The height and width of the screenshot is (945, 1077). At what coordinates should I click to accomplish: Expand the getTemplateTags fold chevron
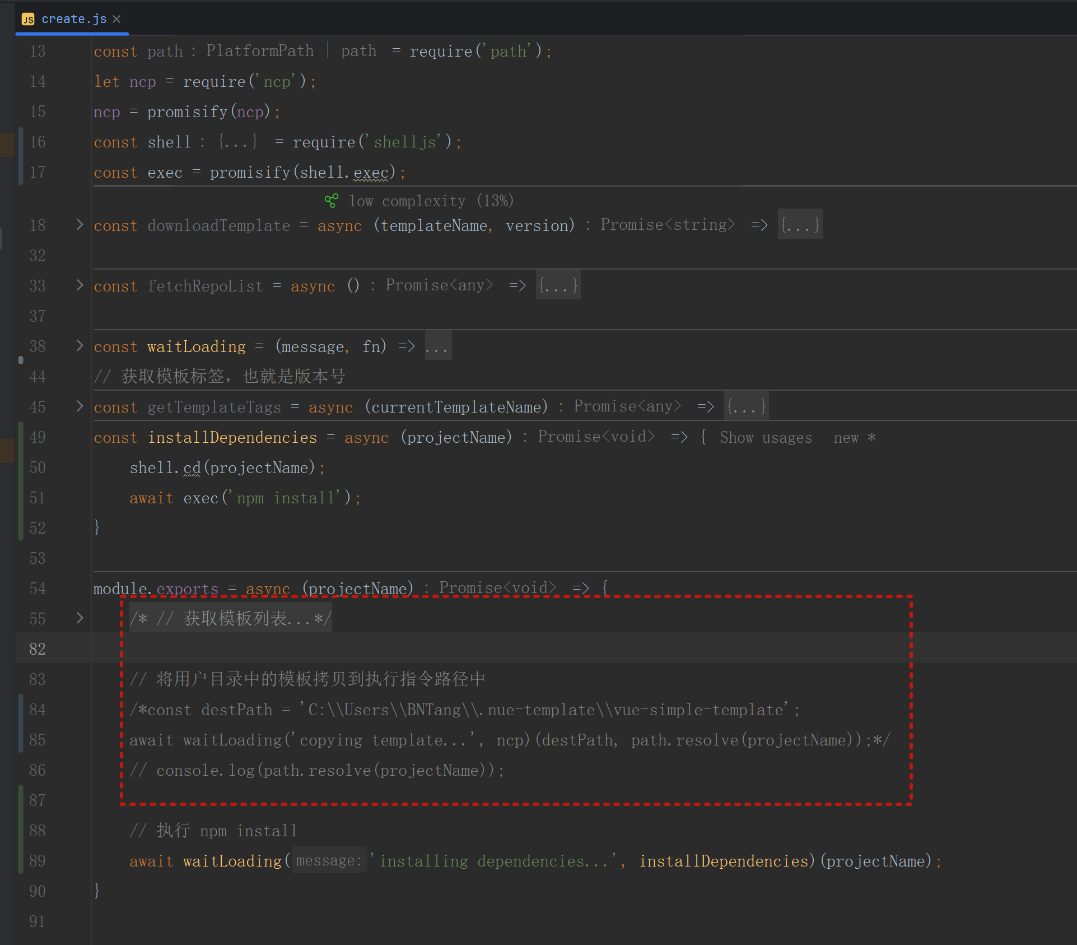[80, 406]
